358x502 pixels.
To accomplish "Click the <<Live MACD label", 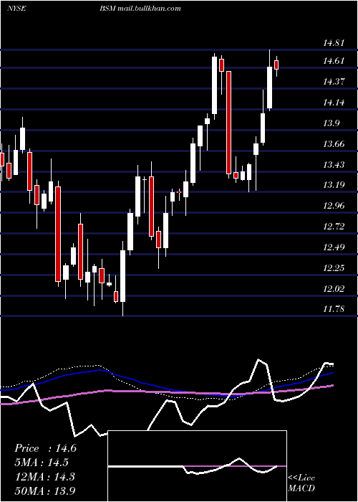I will pos(301,483).
